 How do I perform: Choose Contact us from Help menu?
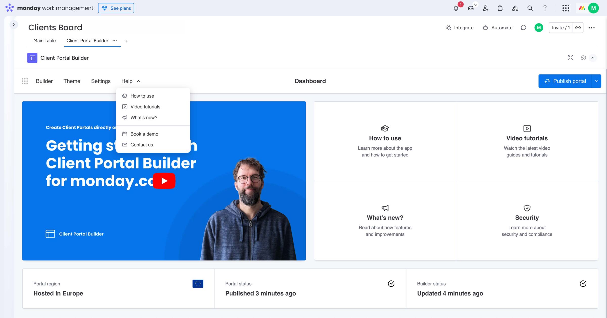click(153, 145)
